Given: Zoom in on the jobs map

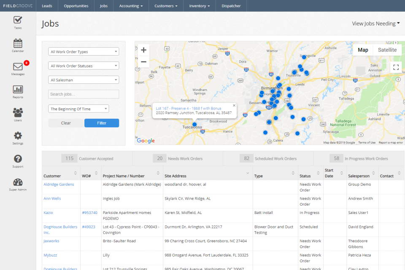Looking at the screenshot, I should [x=143, y=50].
